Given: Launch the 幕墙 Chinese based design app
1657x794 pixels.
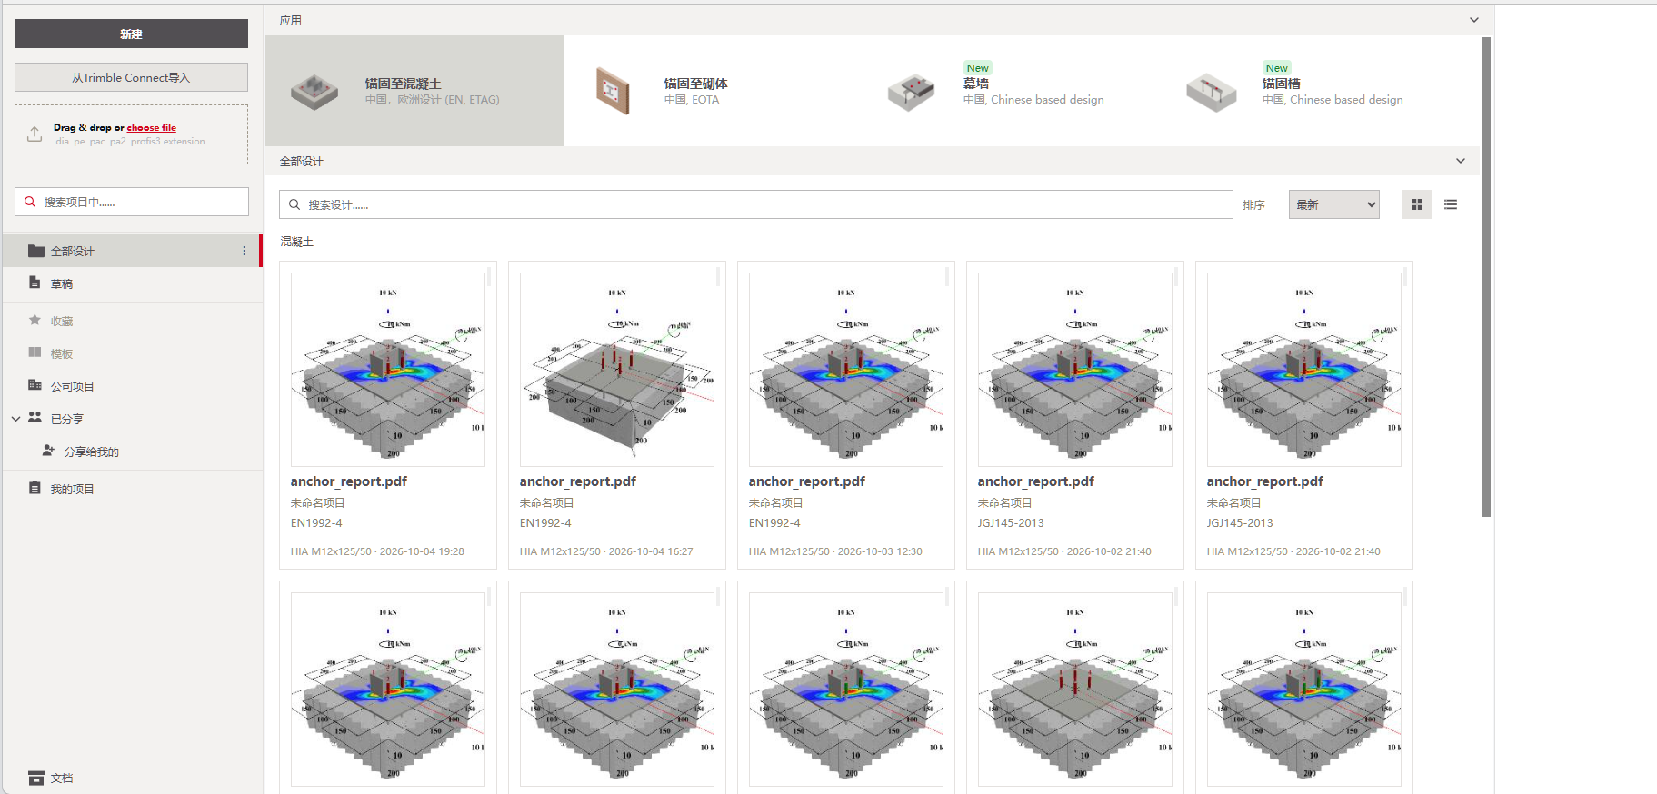Looking at the screenshot, I should 1012,91.
